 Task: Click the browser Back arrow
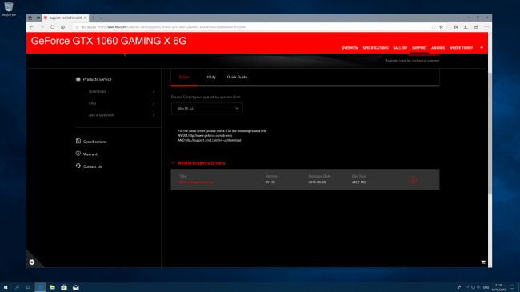31,27
